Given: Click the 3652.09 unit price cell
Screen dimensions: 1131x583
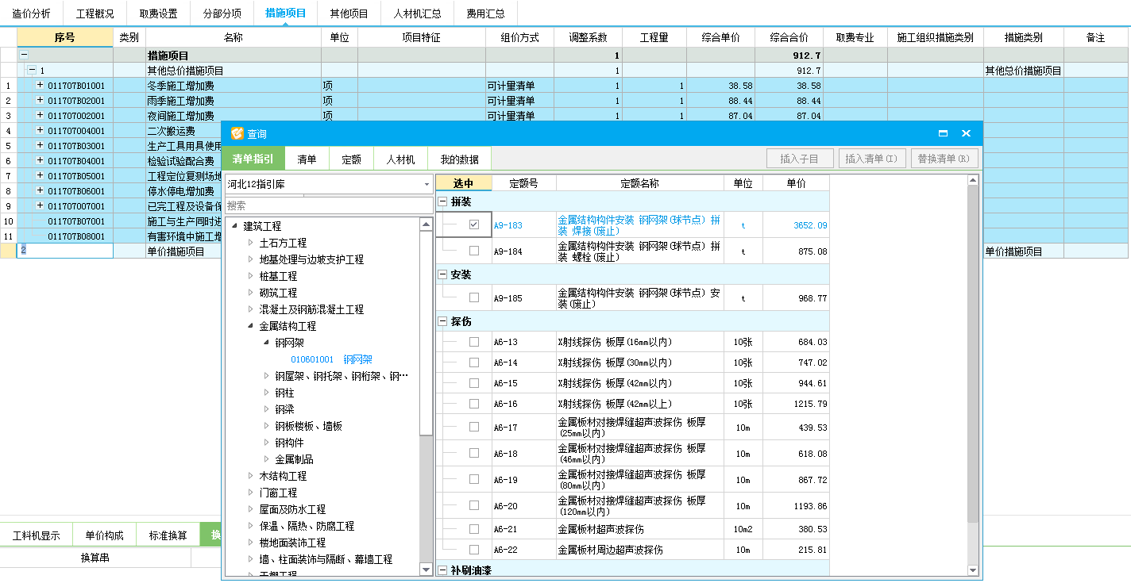Looking at the screenshot, I should pyautogui.click(x=796, y=225).
